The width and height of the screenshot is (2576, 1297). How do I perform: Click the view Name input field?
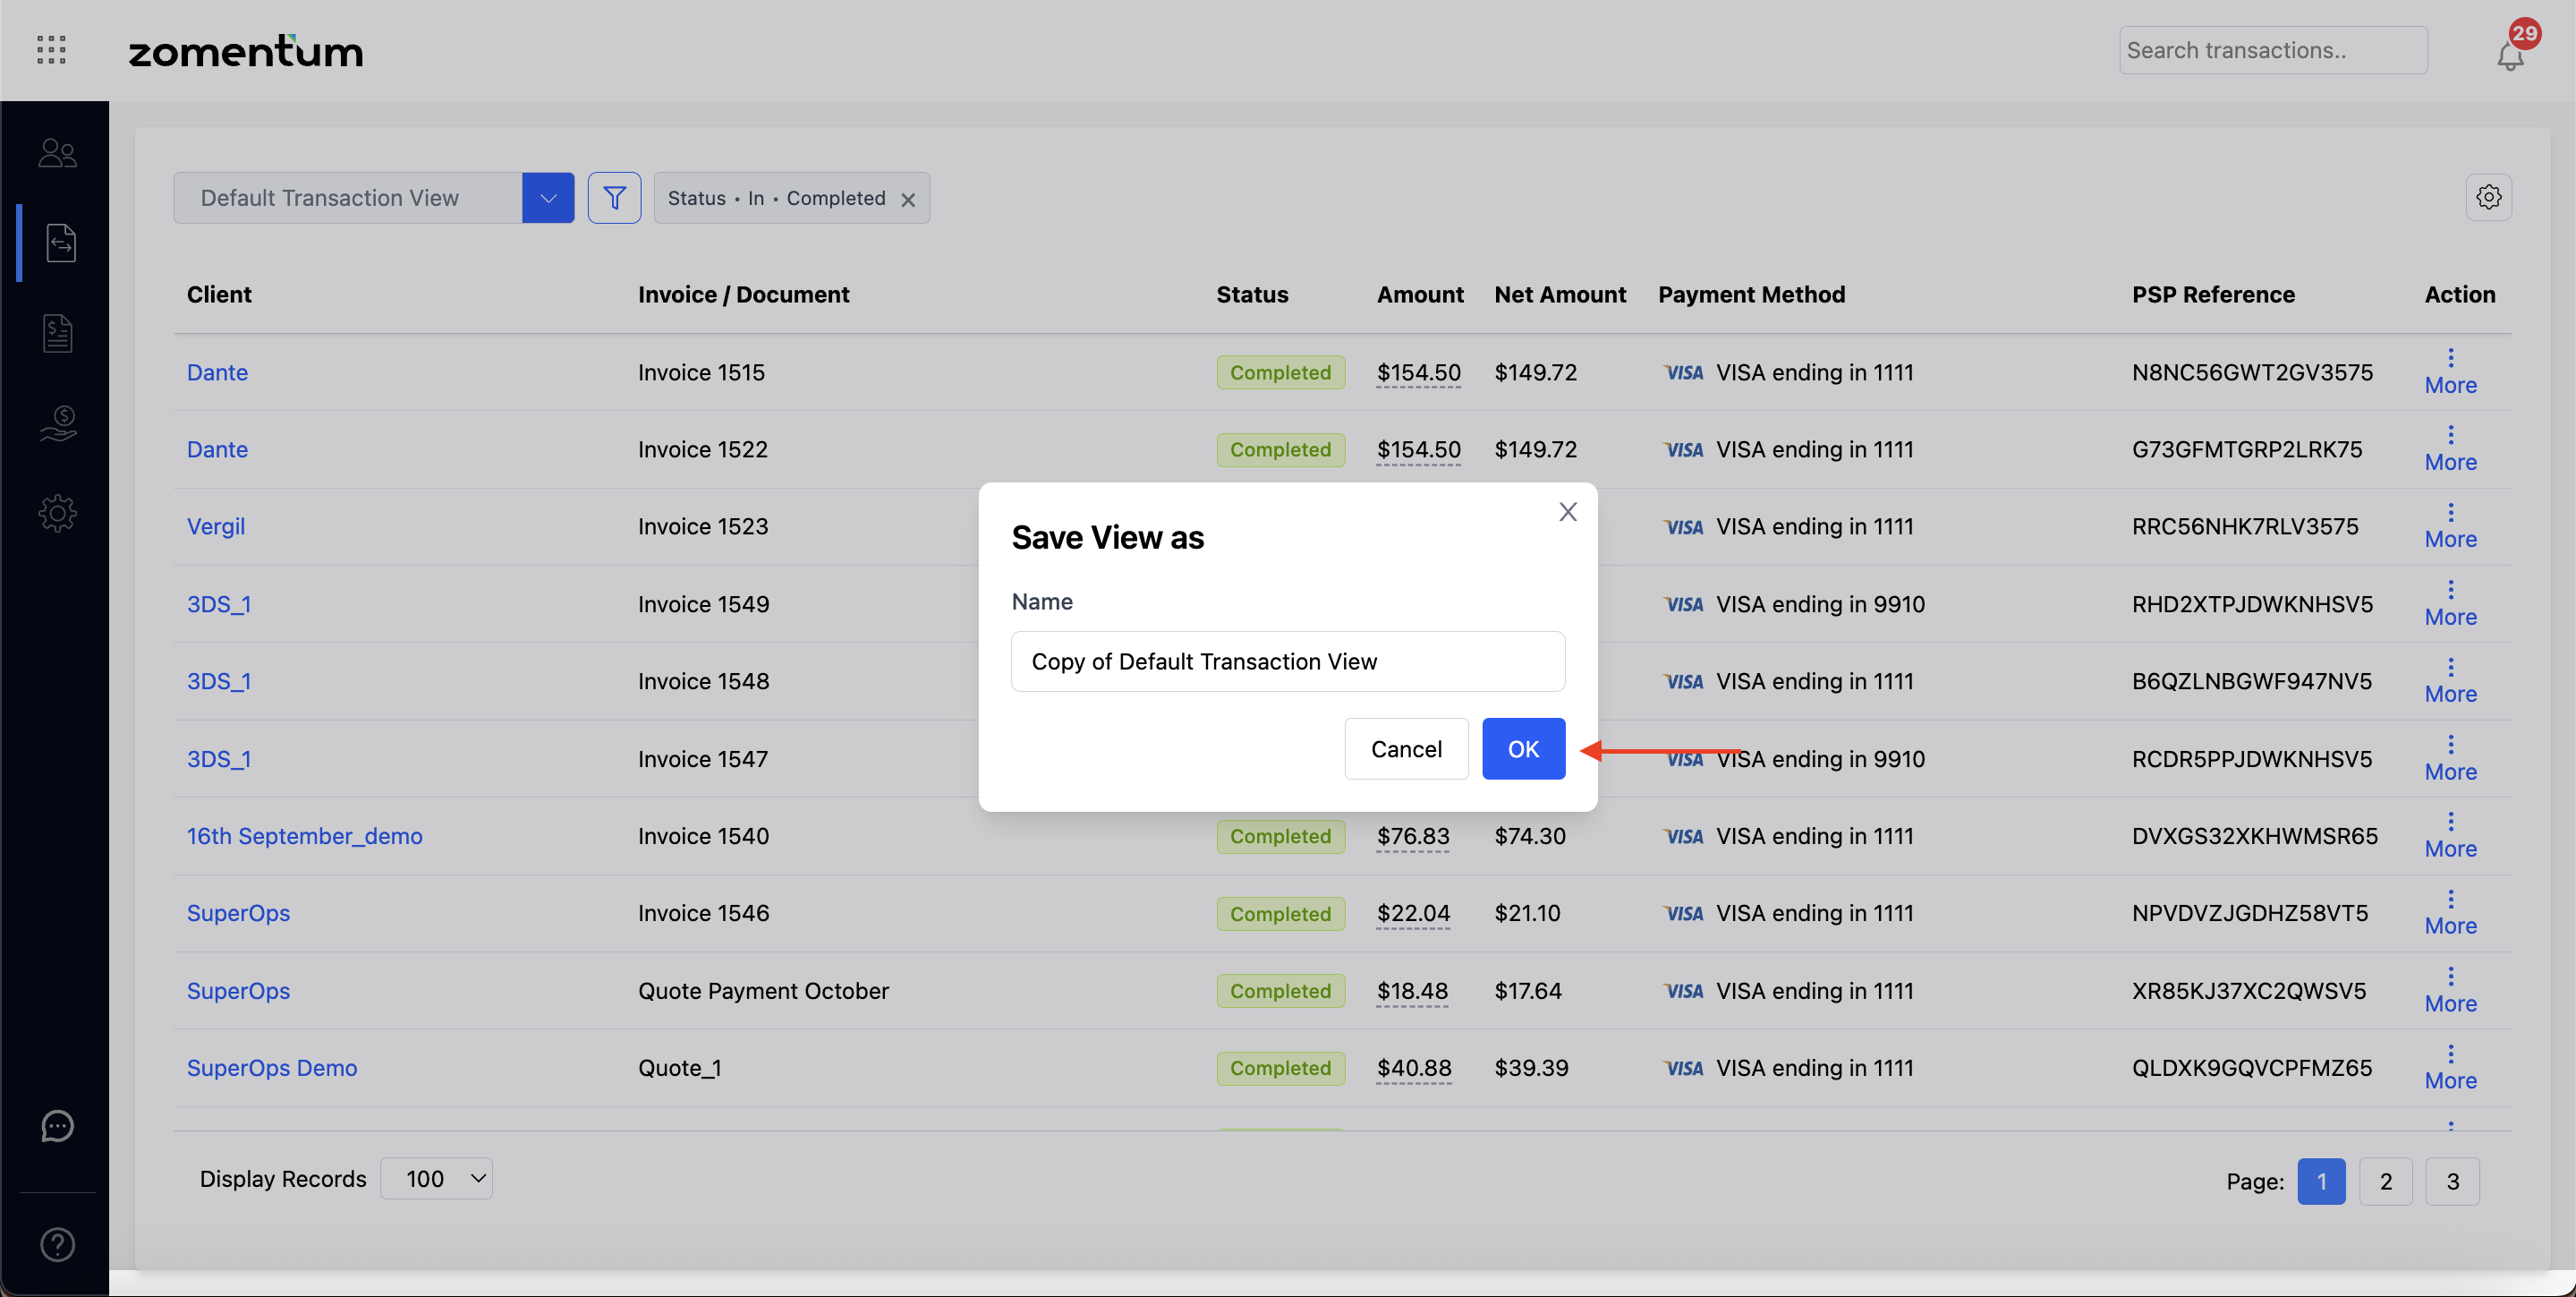pos(1287,661)
